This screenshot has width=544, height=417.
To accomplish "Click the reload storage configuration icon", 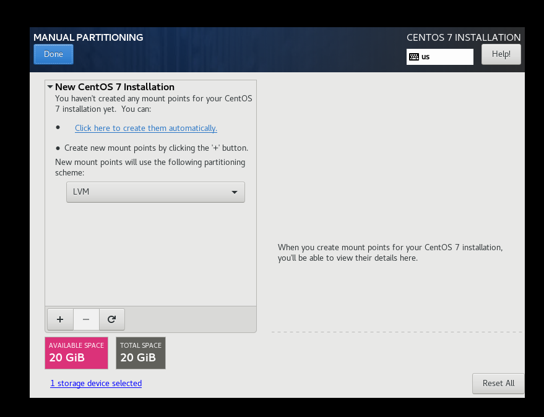I will (112, 319).
